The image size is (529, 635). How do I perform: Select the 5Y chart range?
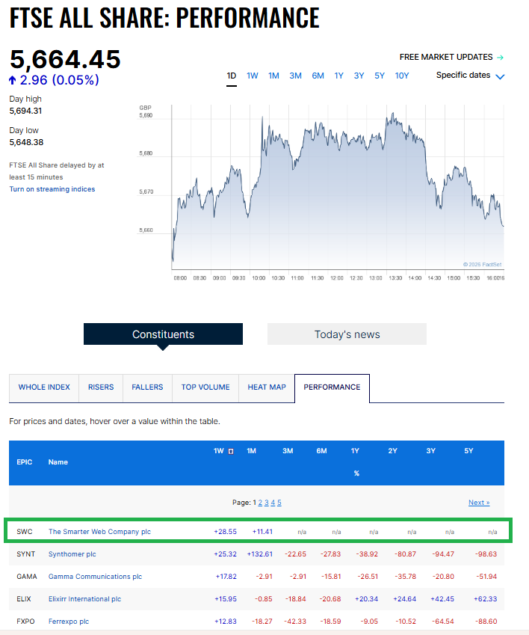pyautogui.click(x=380, y=76)
